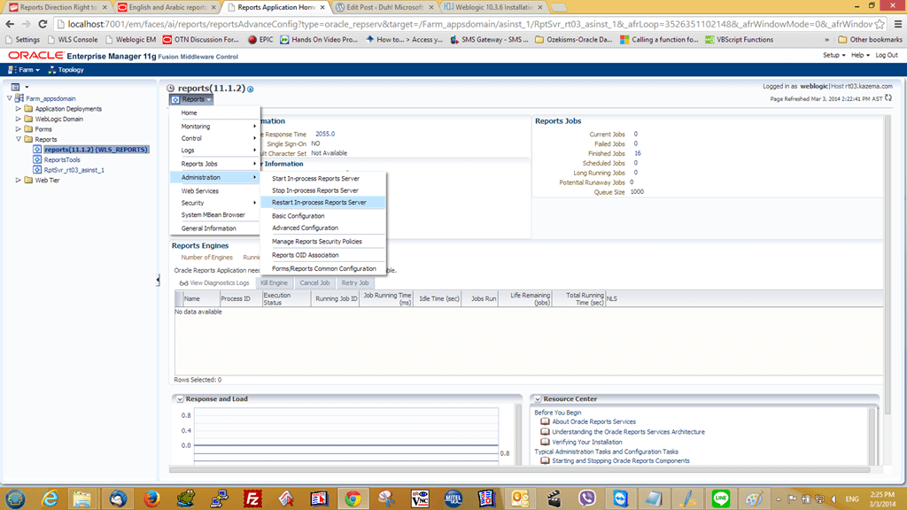Switch to Chrome in the taskbar
907x510 pixels.
coord(353,498)
